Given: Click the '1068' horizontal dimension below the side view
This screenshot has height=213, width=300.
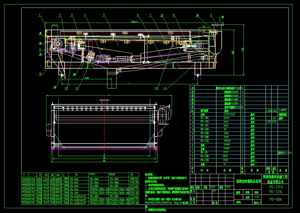Looking at the screenshot, I should pyautogui.click(x=87, y=78).
